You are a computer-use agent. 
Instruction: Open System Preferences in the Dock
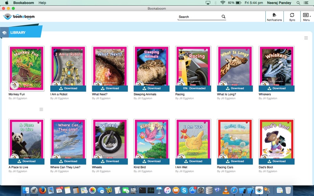point(201,190)
